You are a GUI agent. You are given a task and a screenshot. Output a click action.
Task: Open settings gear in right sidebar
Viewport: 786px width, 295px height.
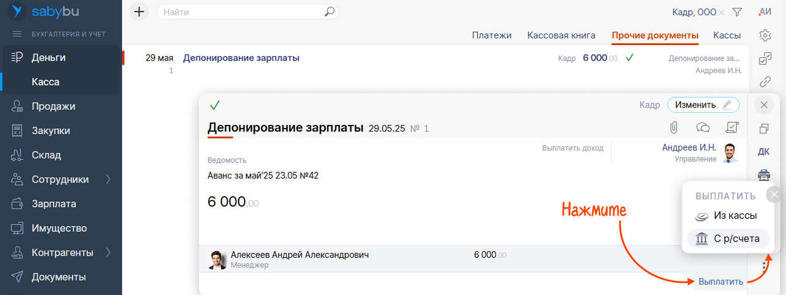coord(765,35)
